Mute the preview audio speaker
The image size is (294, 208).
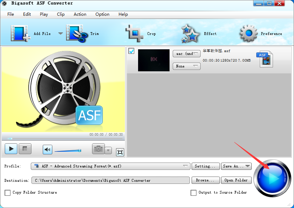point(48,150)
